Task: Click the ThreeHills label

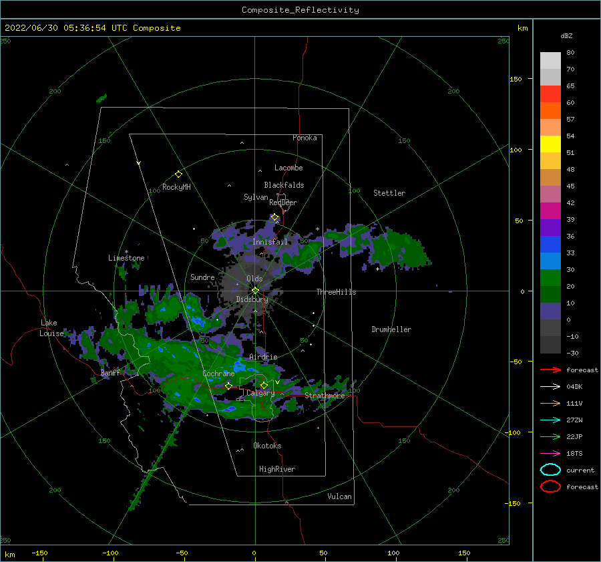Action: pyautogui.click(x=336, y=292)
